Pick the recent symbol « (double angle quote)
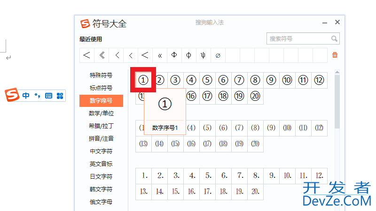This screenshot has height=211, width=376. click(x=160, y=55)
